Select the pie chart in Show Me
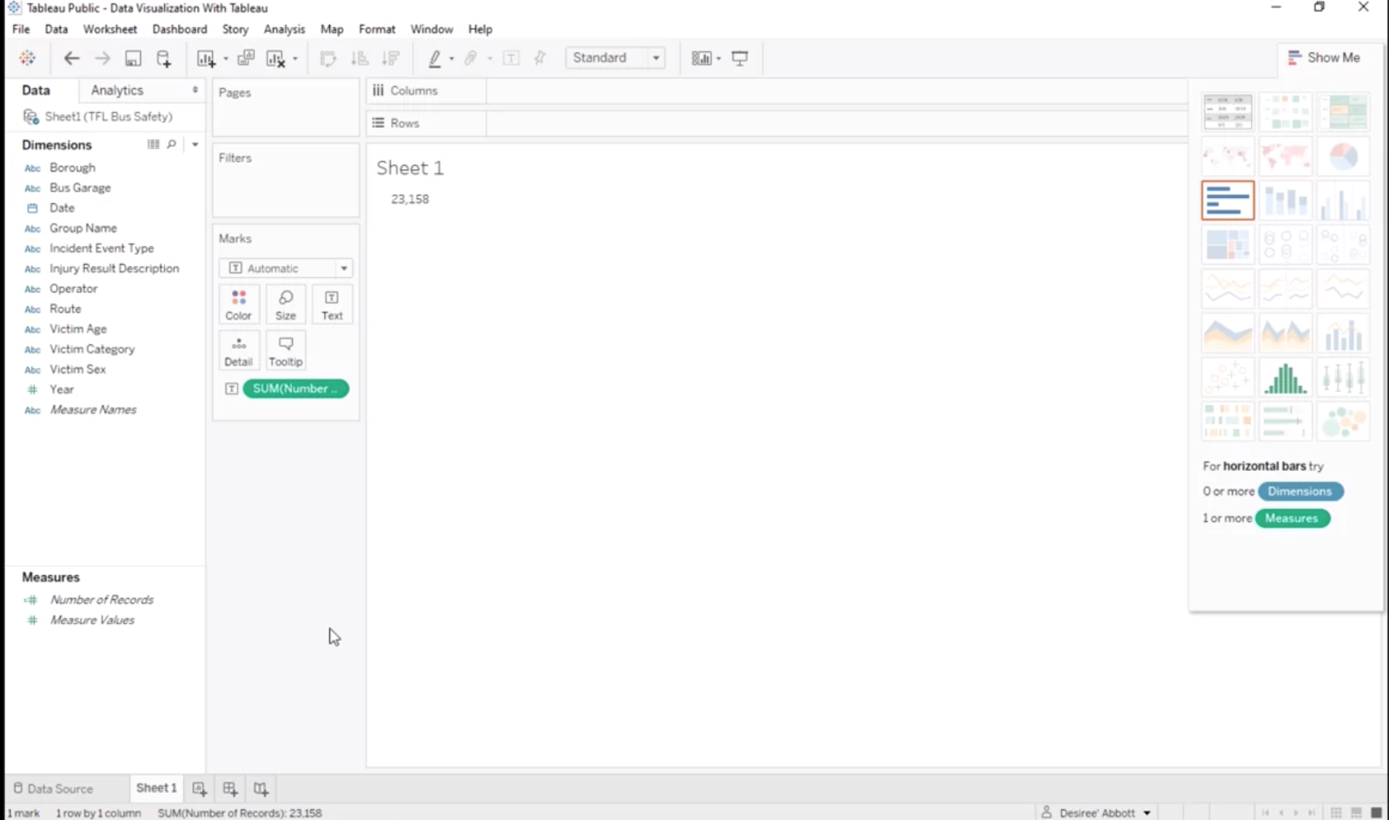The height and width of the screenshot is (820, 1389). (x=1344, y=156)
